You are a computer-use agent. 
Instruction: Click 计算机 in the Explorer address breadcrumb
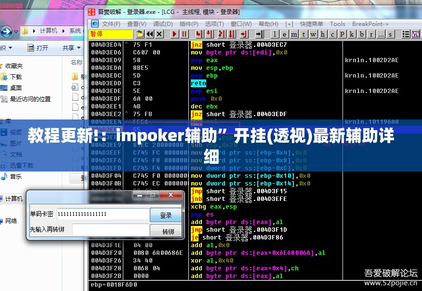(49, 31)
